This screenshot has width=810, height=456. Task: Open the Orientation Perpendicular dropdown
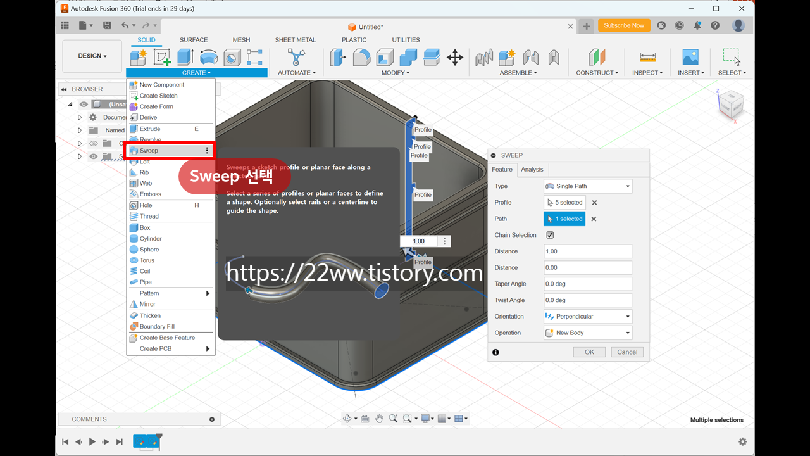(x=588, y=316)
